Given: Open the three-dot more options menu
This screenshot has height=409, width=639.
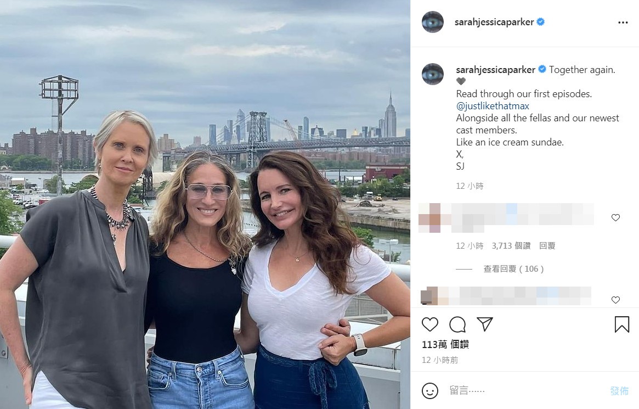Looking at the screenshot, I should pos(623,23).
